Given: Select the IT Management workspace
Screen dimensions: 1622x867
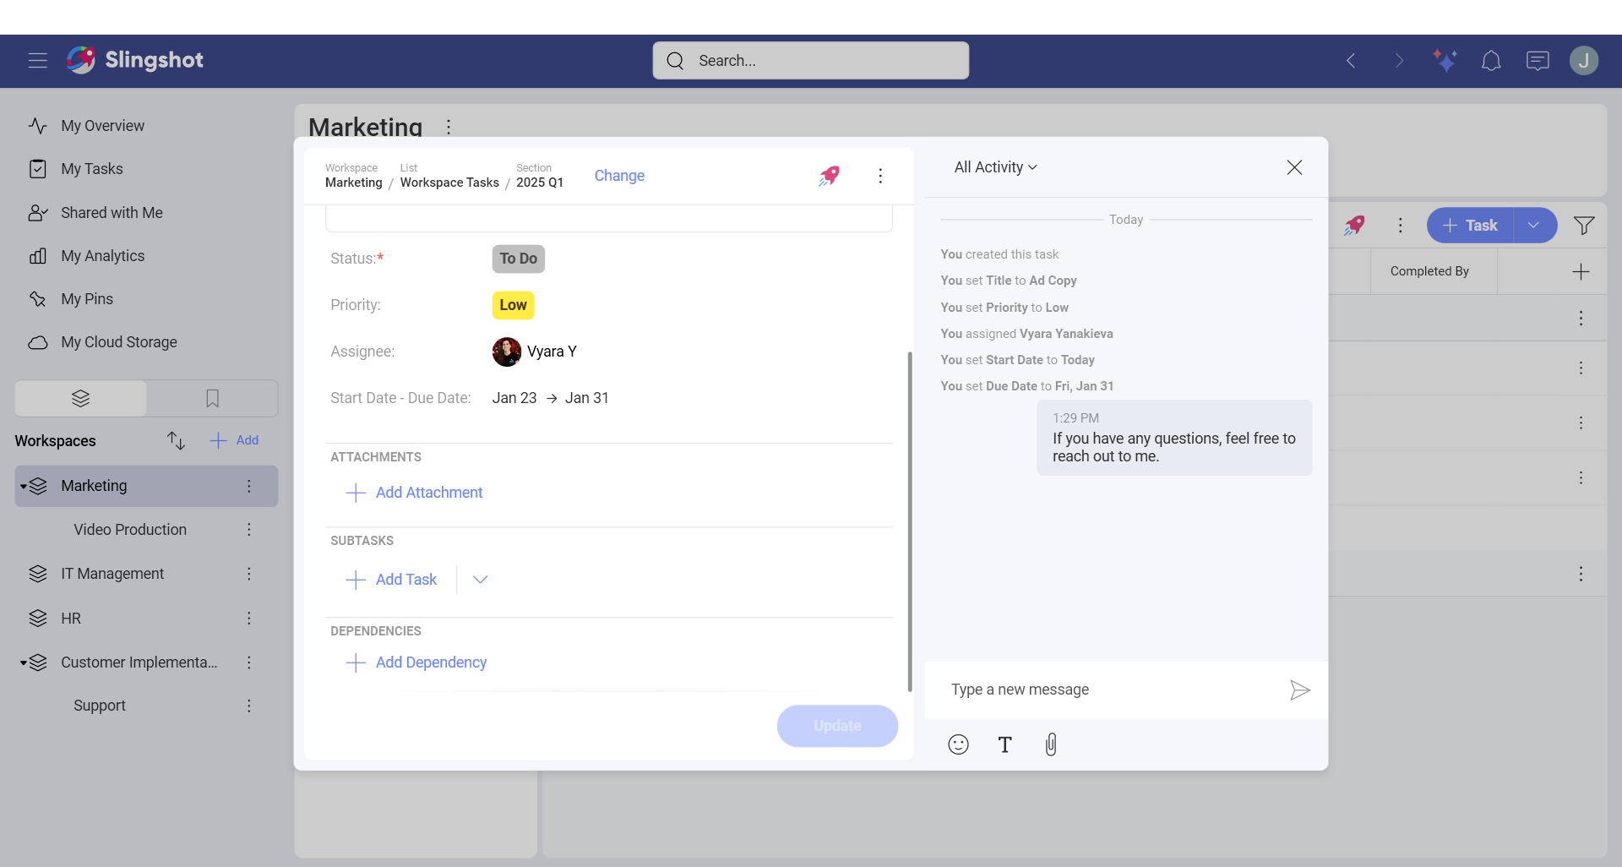Looking at the screenshot, I should pos(112,574).
